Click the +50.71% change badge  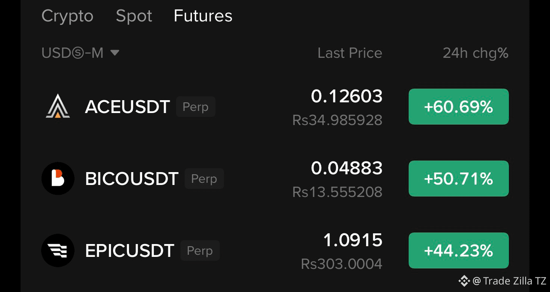click(459, 179)
